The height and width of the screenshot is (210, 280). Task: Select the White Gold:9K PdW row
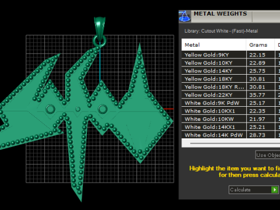tap(231, 103)
